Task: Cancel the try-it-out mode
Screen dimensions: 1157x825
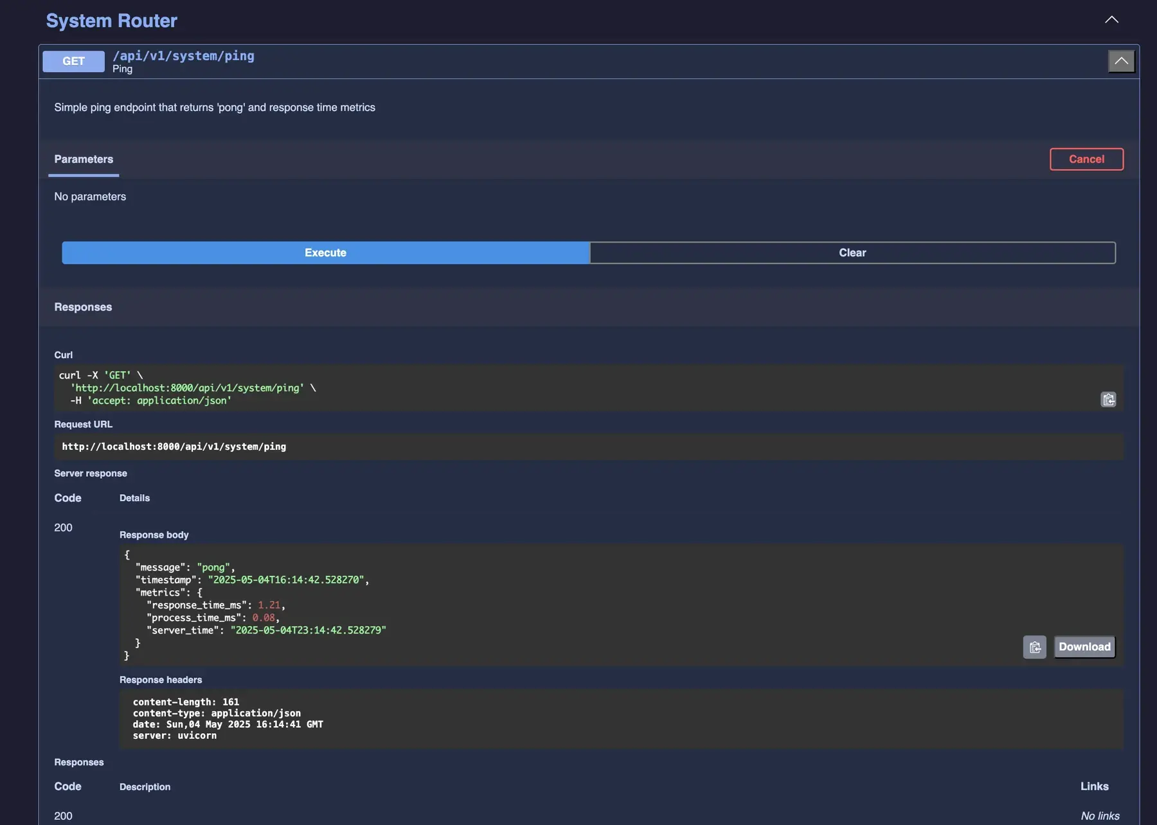Action: point(1086,159)
